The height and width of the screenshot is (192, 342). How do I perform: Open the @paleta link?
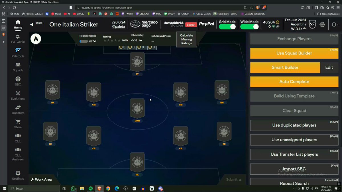coord(119,27)
